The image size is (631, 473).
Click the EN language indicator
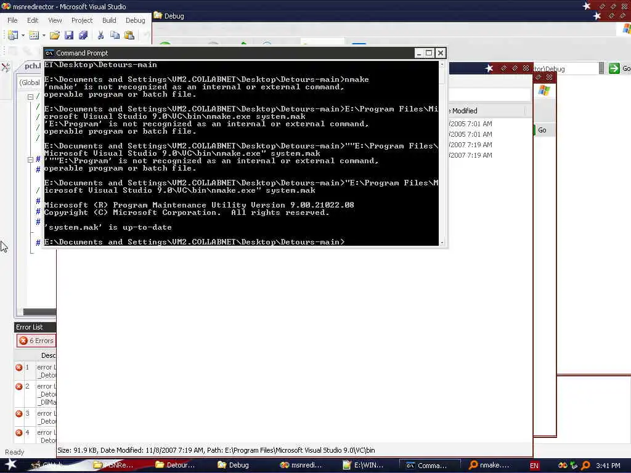click(534, 466)
